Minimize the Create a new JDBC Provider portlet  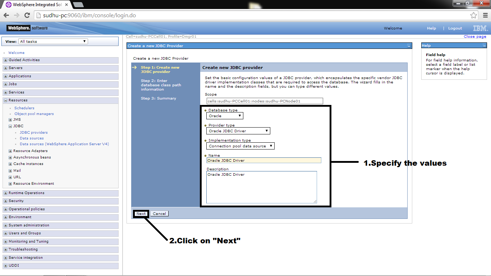(x=409, y=46)
